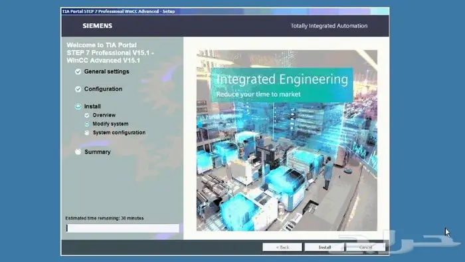
Task: Click the Configuration checkmark icon
Action: 78,89
